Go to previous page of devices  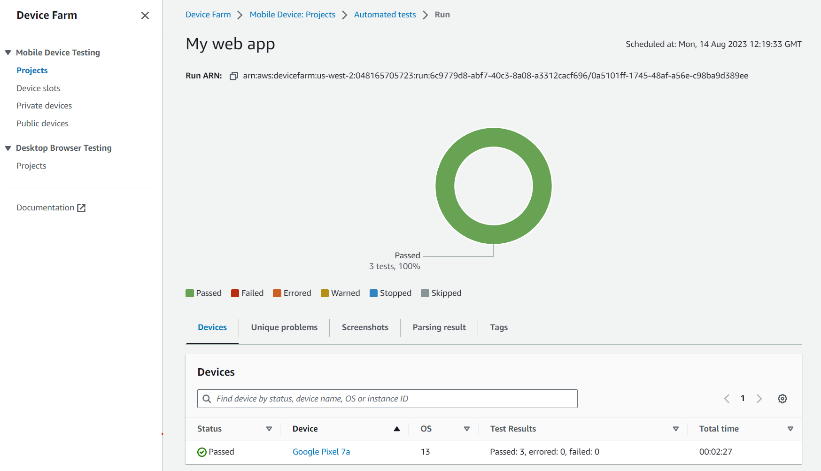[727, 399]
